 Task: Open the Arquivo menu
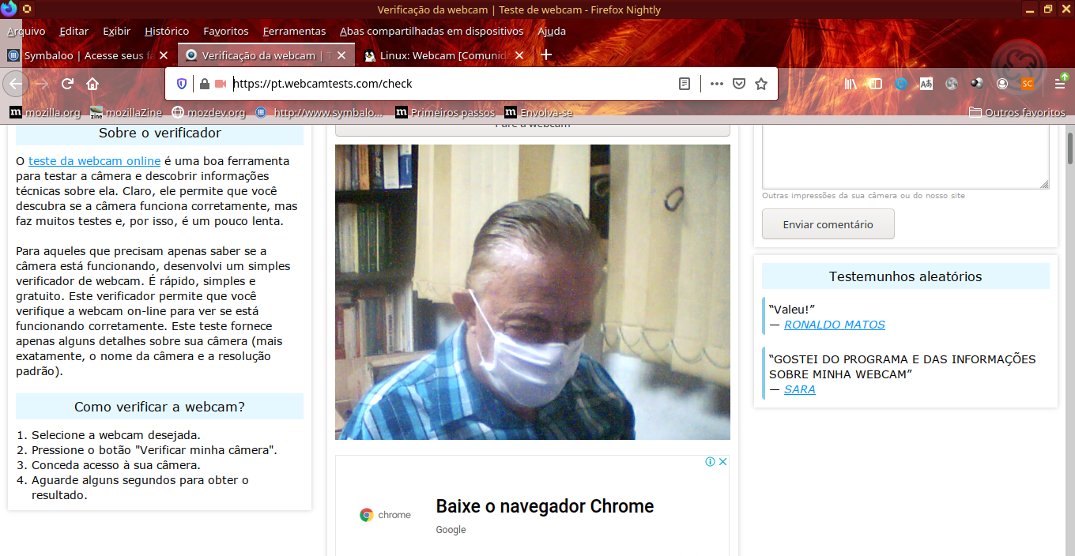26,31
